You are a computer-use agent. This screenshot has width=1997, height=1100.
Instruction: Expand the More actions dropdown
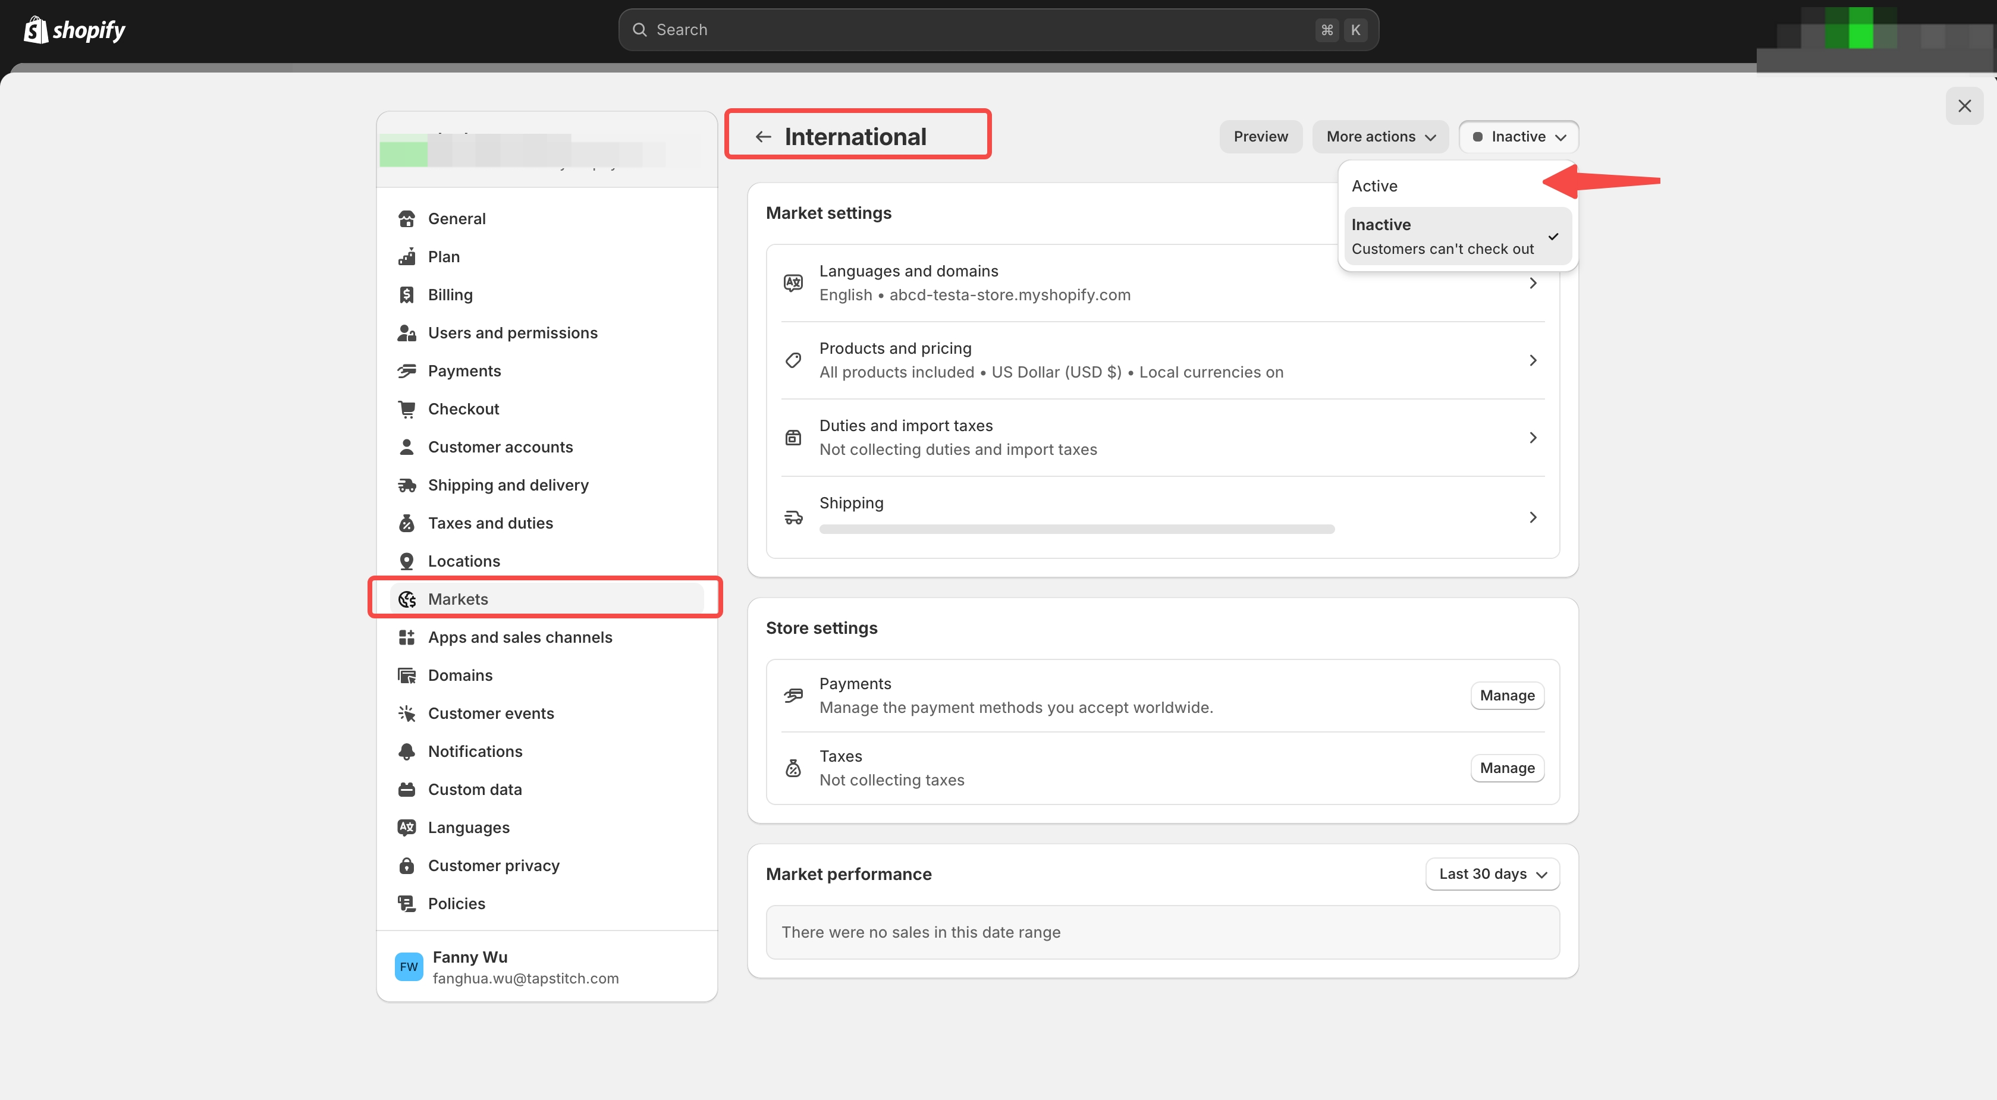(x=1380, y=136)
